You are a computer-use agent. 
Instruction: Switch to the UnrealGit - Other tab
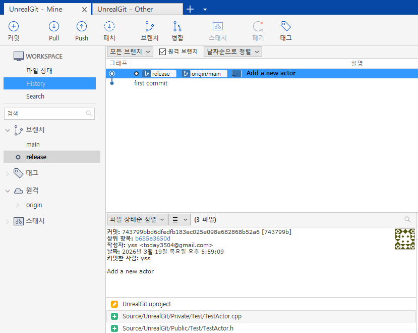pos(138,9)
